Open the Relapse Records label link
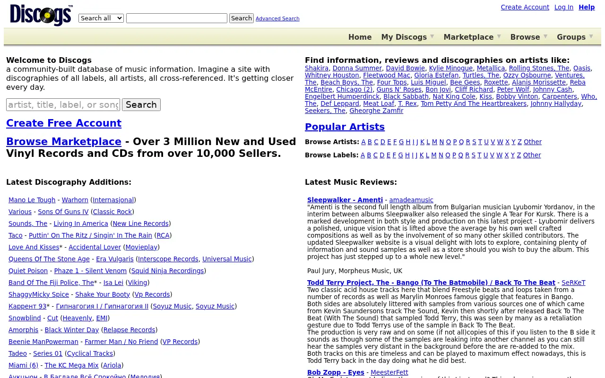The height and width of the screenshot is (378, 605). 130,330
